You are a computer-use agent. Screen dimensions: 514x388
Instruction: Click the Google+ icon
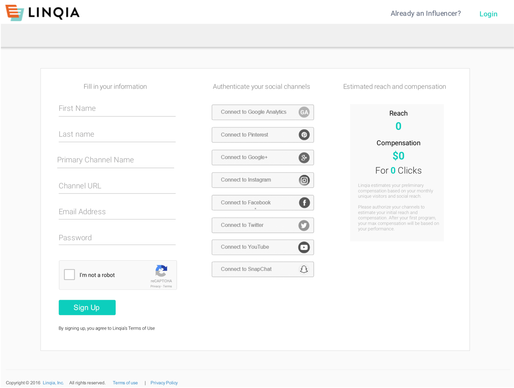304,157
